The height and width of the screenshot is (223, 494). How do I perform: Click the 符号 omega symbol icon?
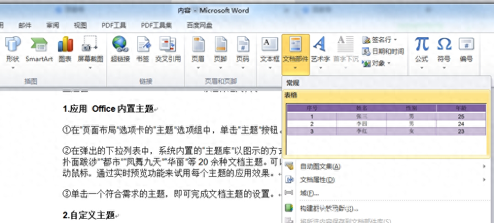[x=444, y=44]
